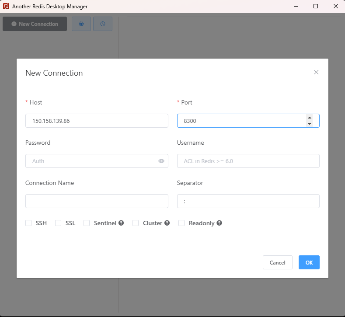Enable the Sentinel checkbox
345x317 pixels.
[x=87, y=223]
